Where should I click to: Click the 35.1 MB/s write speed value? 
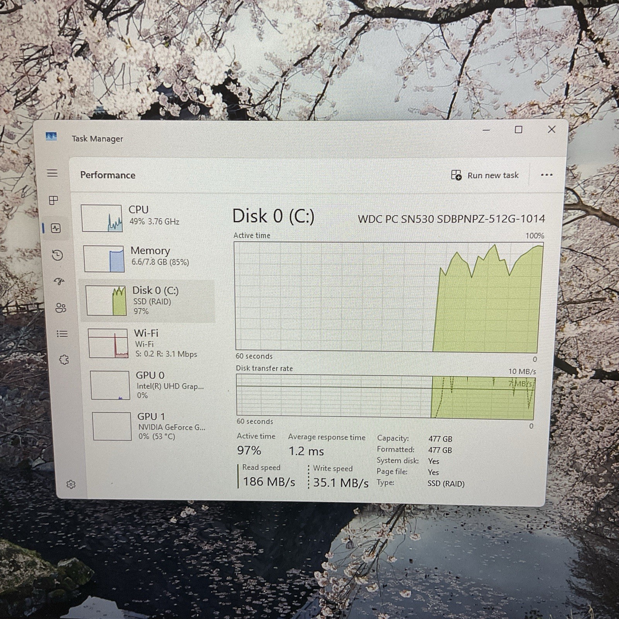341,483
